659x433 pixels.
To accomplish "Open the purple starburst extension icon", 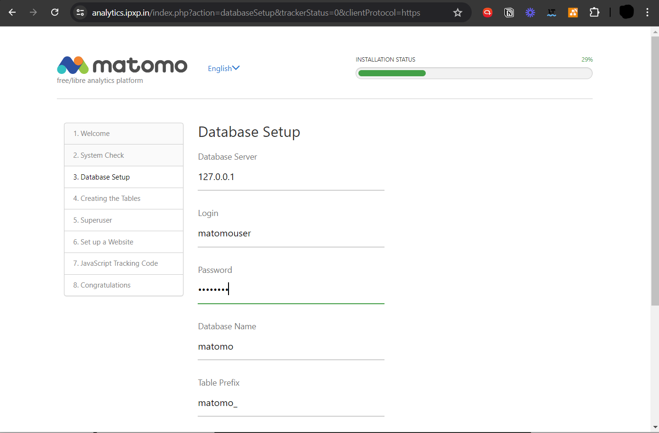I will [x=530, y=13].
